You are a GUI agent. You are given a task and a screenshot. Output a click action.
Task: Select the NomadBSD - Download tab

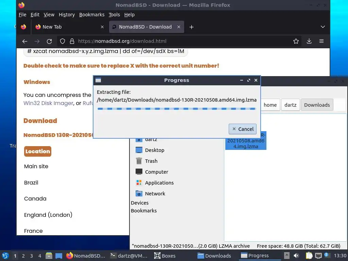click(146, 27)
